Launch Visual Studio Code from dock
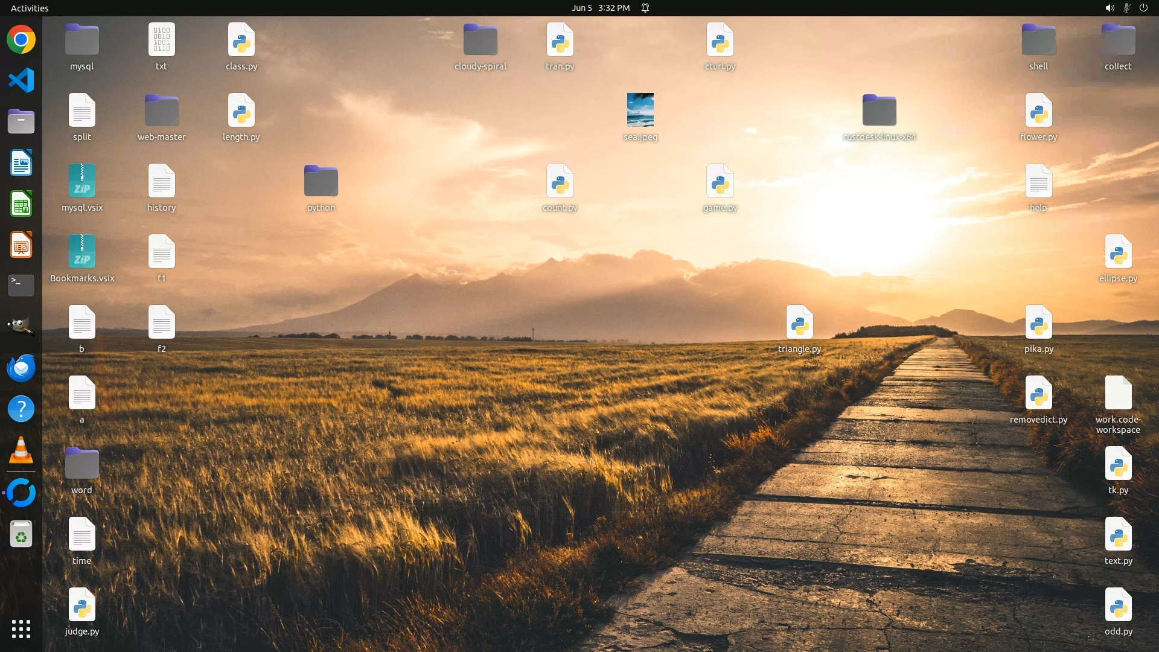This screenshot has height=652, width=1159. tap(21, 80)
